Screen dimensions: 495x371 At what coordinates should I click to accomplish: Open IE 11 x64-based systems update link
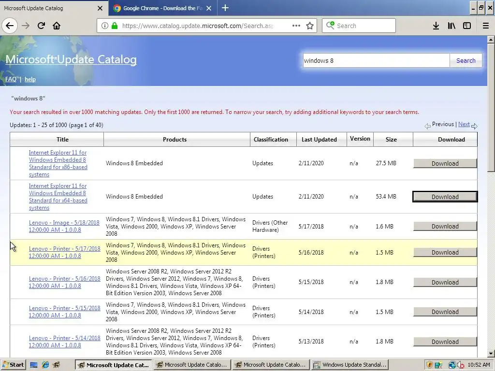58,197
